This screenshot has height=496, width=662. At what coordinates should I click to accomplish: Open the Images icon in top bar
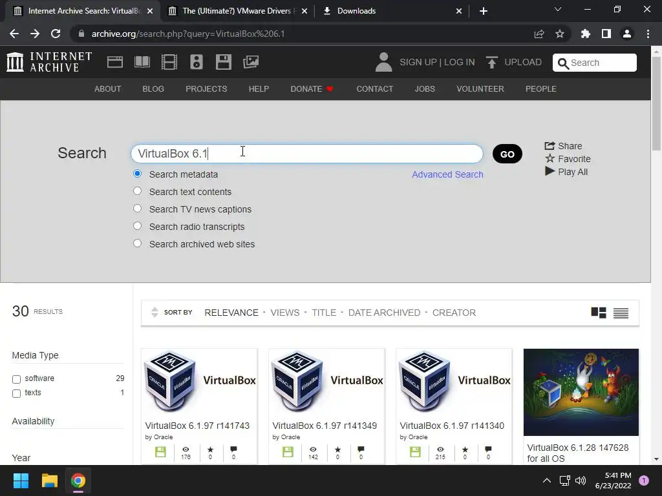251,62
